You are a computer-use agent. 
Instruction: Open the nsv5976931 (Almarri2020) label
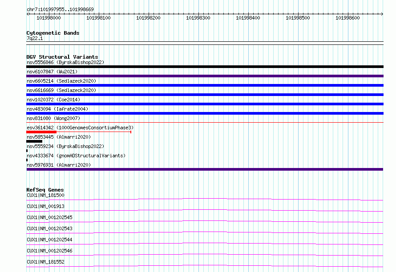(59, 165)
